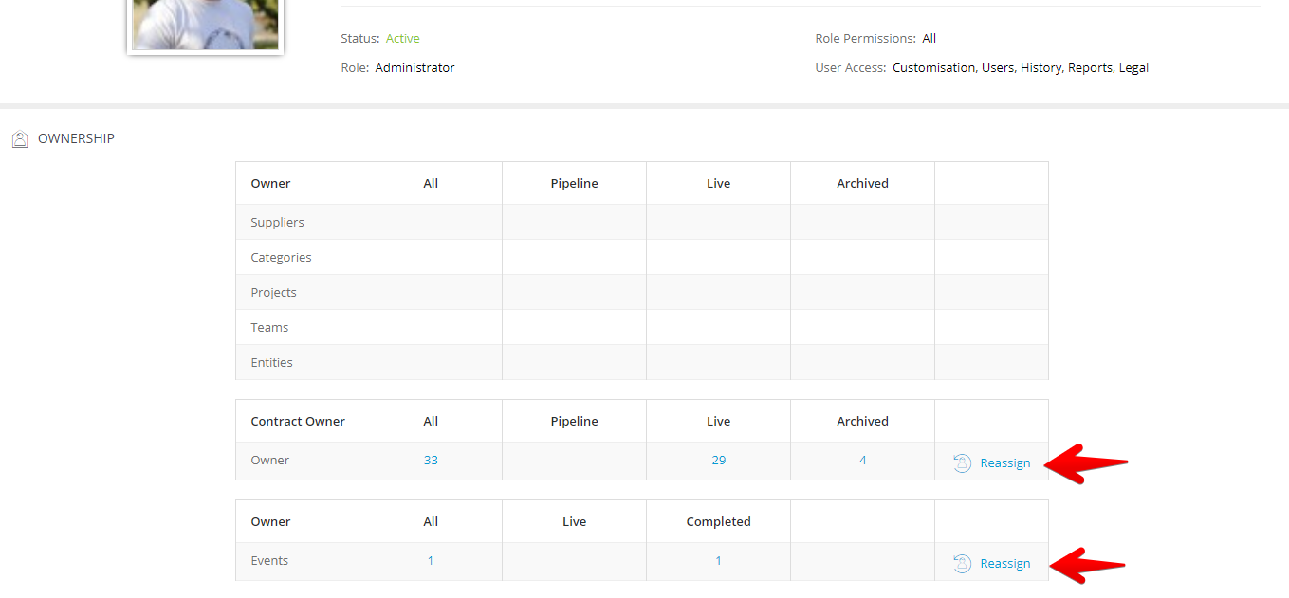
Task: Click the Reassign icon in Events row
Action: pyautogui.click(x=962, y=564)
